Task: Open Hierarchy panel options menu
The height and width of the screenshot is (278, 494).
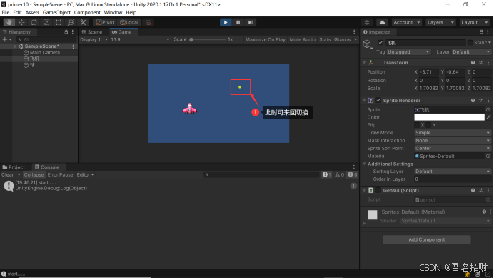Action: tap(73, 32)
